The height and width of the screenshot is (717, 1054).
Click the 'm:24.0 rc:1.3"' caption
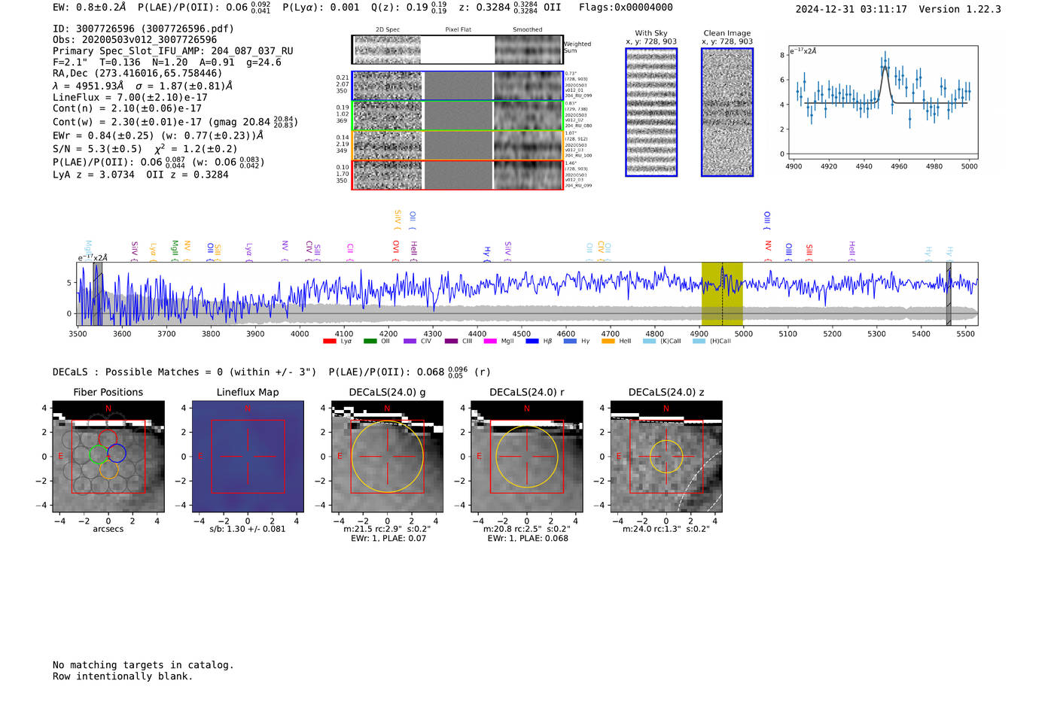point(652,529)
